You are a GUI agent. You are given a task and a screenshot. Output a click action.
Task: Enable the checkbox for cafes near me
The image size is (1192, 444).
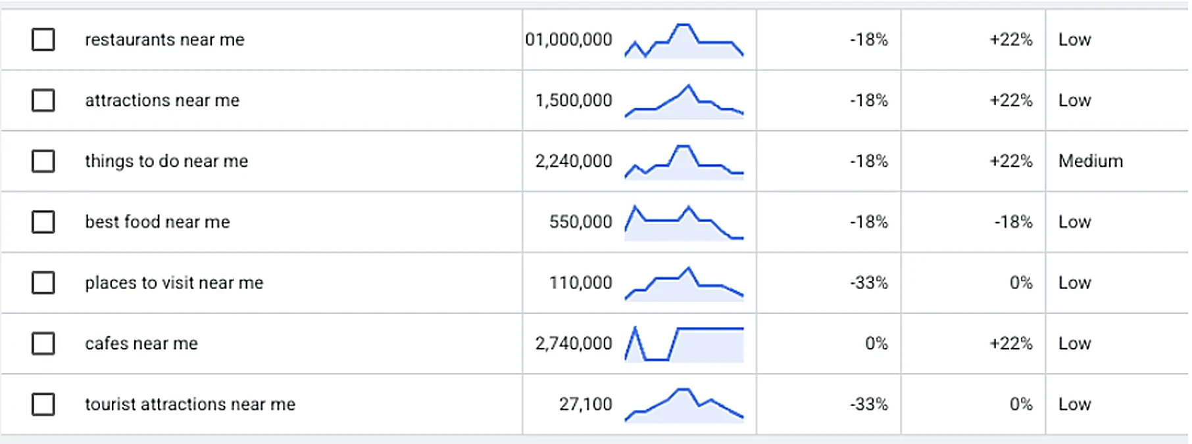(43, 344)
